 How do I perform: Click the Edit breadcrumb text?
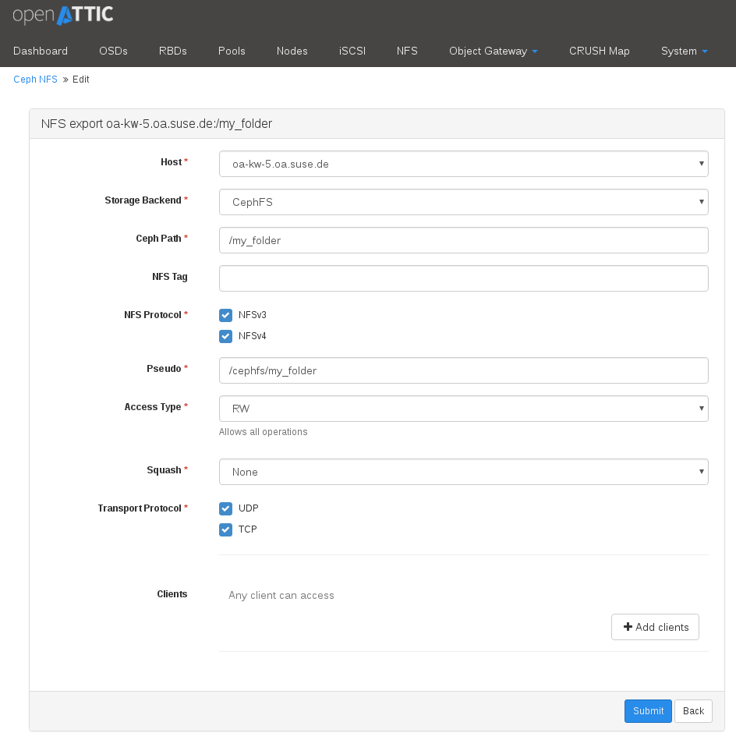[81, 80]
